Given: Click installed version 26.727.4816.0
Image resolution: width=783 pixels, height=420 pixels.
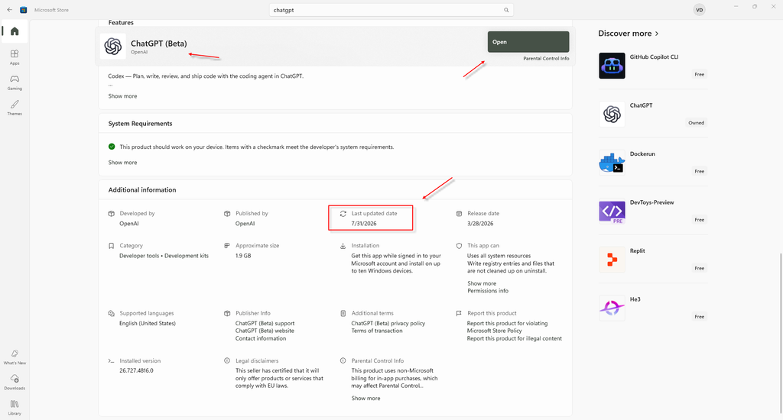Looking at the screenshot, I should [136, 370].
